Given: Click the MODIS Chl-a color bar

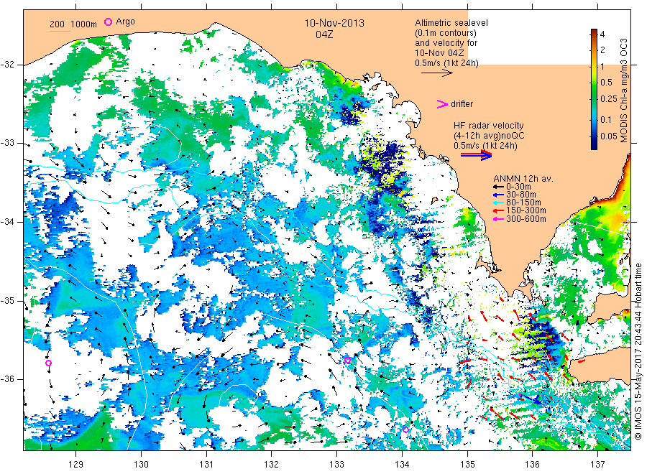Looking at the screenshot, I should pyautogui.click(x=595, y=89).
